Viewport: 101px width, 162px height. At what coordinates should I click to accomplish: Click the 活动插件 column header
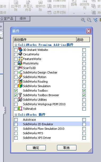(x=45, y=40)
